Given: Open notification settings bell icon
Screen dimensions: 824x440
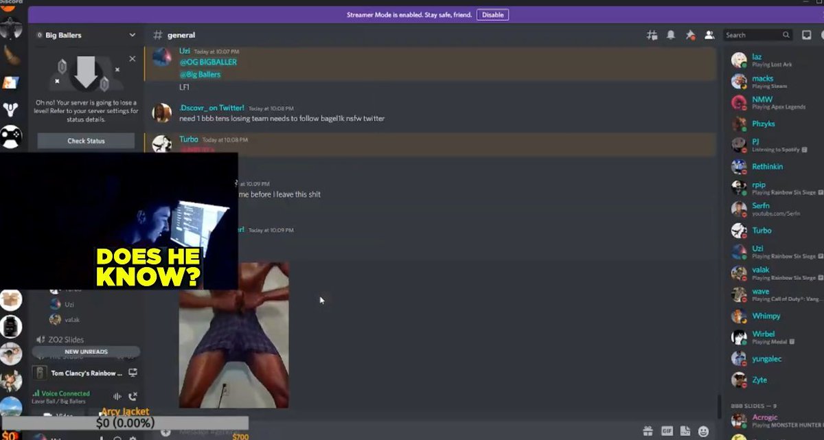Looking at the screenshot, I should point(671,35).
